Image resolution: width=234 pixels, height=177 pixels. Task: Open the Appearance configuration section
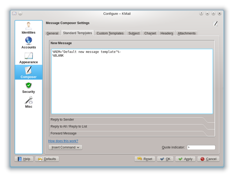(x=28, y=58)
